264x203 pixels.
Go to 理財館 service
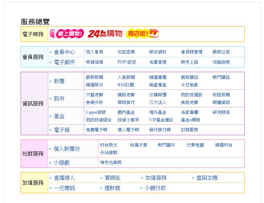point(112,188)
